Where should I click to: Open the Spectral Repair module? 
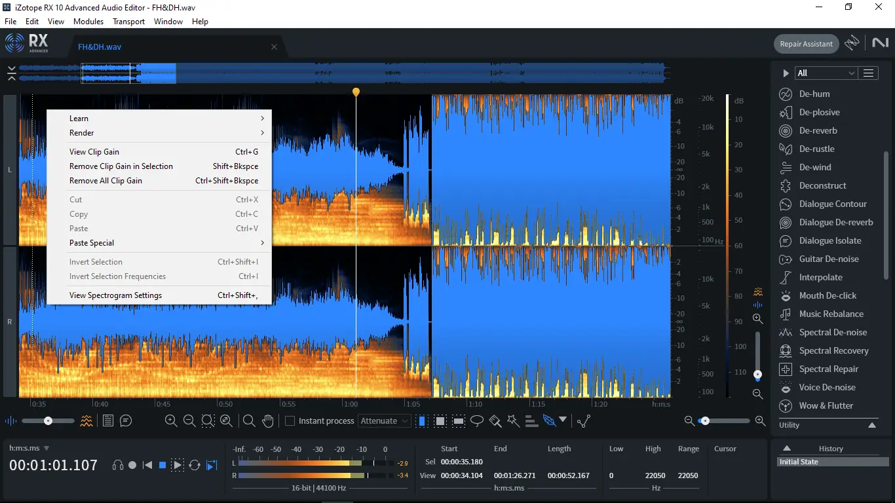point(828,369)
